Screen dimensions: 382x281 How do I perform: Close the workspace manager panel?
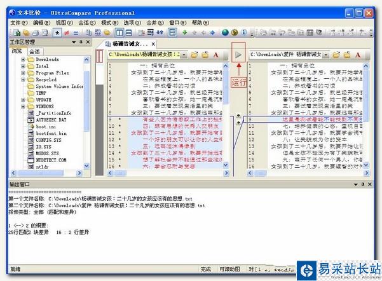[x=88, y=42]
